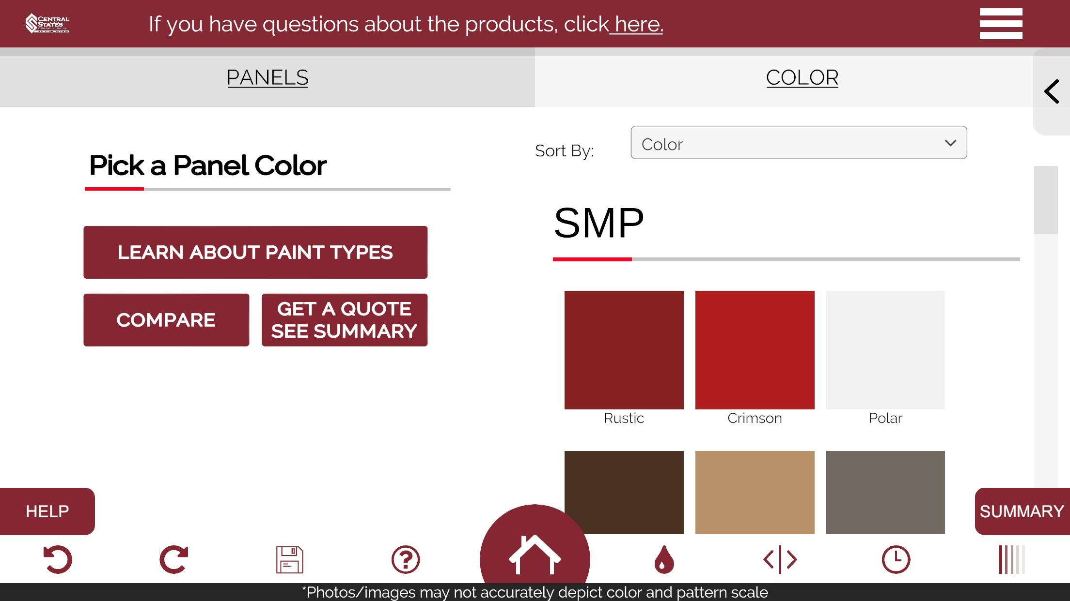Click the redo arrow icon
Viewport: 1070px width, 601px height.
pos(173,559)
